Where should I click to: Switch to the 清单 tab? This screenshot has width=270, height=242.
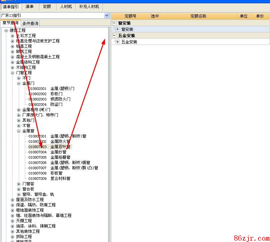coord(29,7)
